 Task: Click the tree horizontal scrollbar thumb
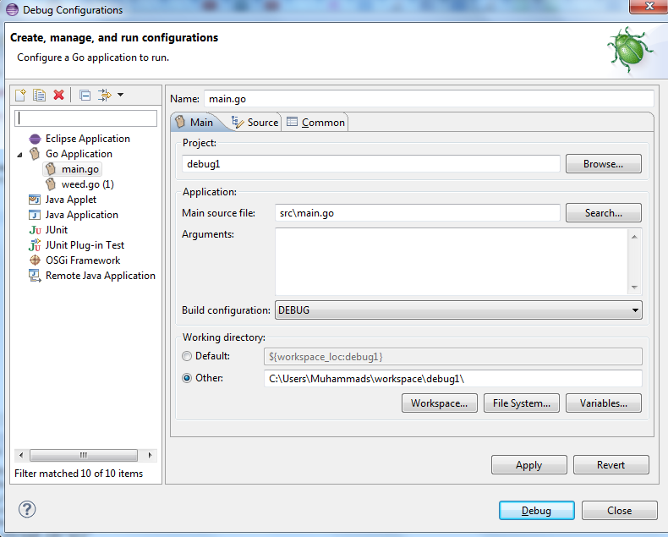84,455
